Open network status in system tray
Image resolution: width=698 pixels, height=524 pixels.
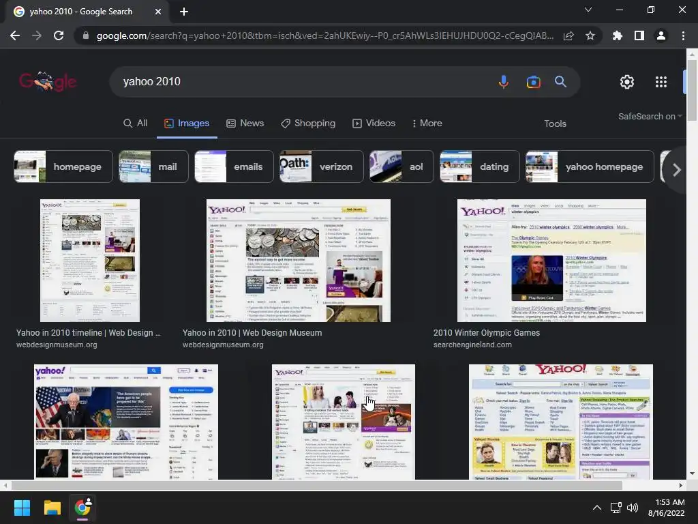[x=616, y=508]
